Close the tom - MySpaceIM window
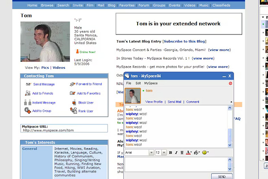This screenshot has width=268, height=179. pyautogui.click(x=230, y=76)
